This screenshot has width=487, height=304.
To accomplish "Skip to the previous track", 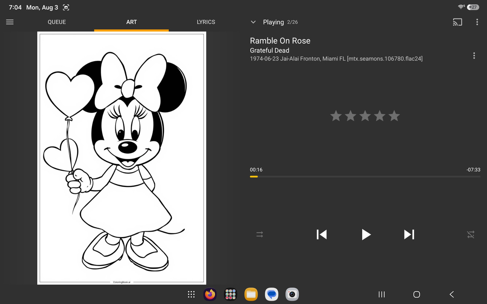I will click(322, 234).
